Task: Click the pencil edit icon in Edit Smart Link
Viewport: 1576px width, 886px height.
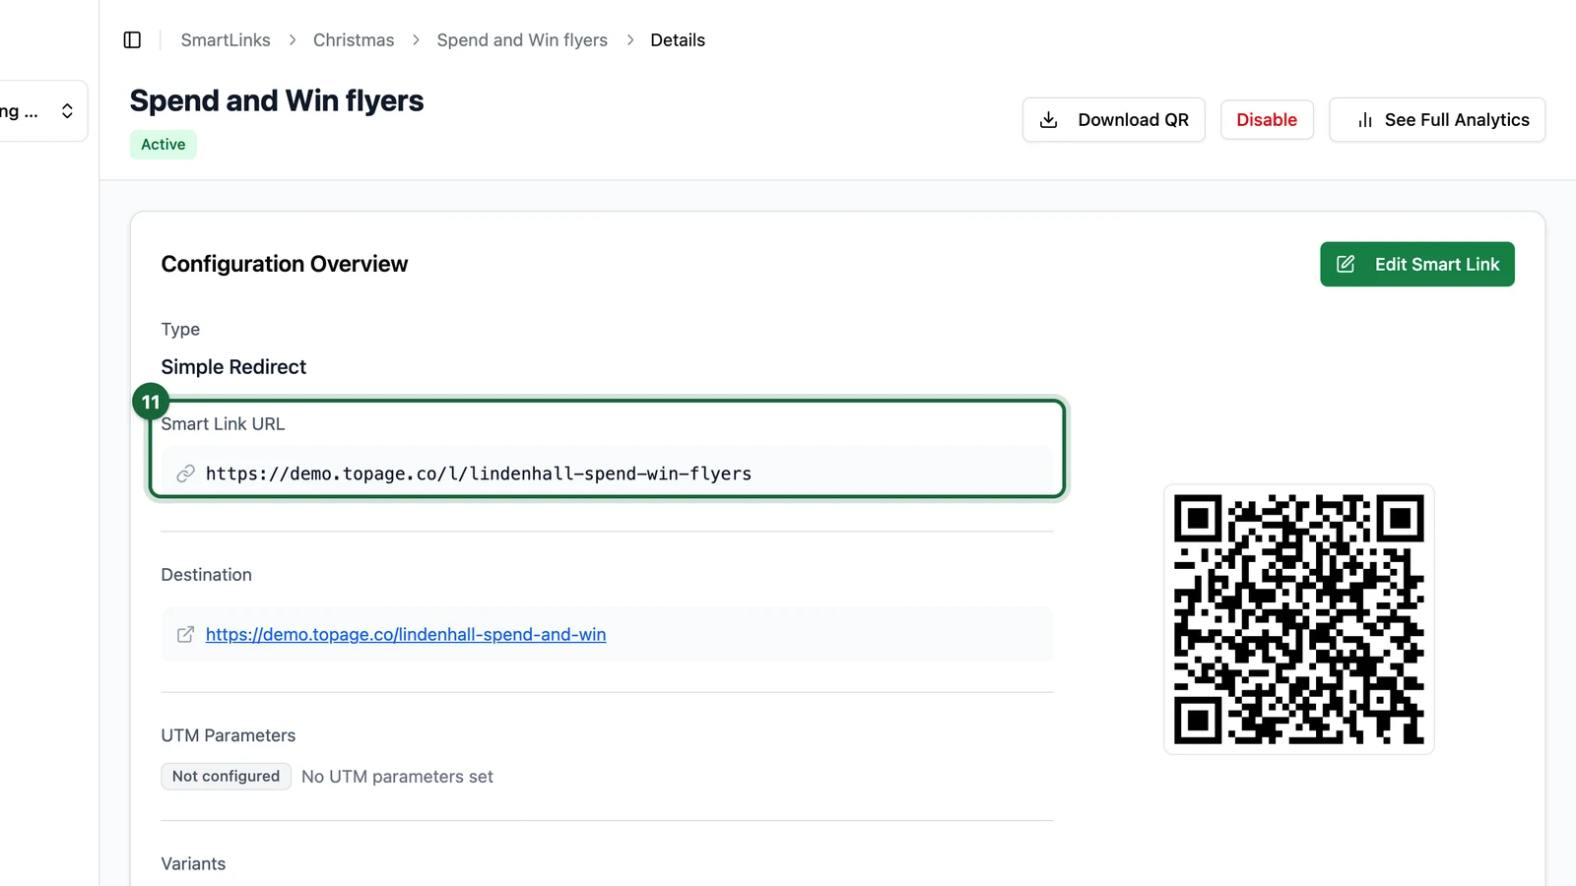Action: click(1346, 264)
